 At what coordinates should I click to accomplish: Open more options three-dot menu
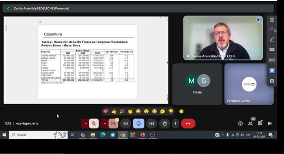176,123
